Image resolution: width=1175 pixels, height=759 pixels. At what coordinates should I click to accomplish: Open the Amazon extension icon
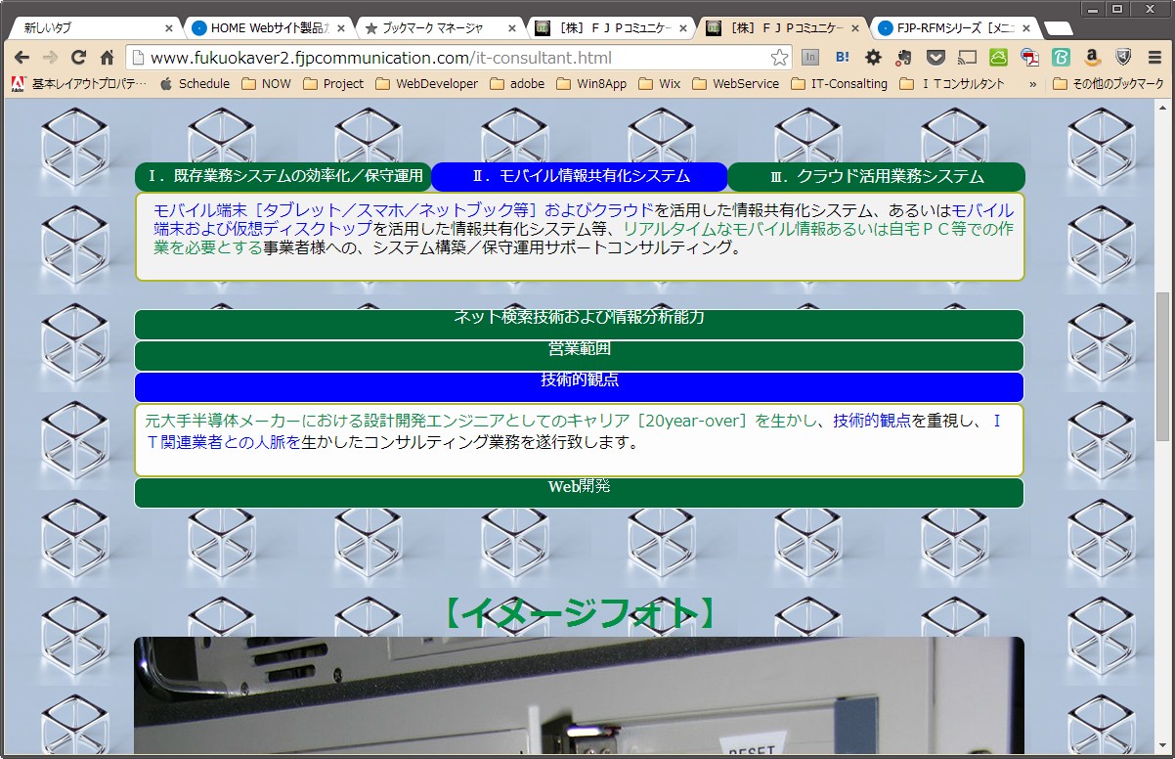[x=1092, y=58]
